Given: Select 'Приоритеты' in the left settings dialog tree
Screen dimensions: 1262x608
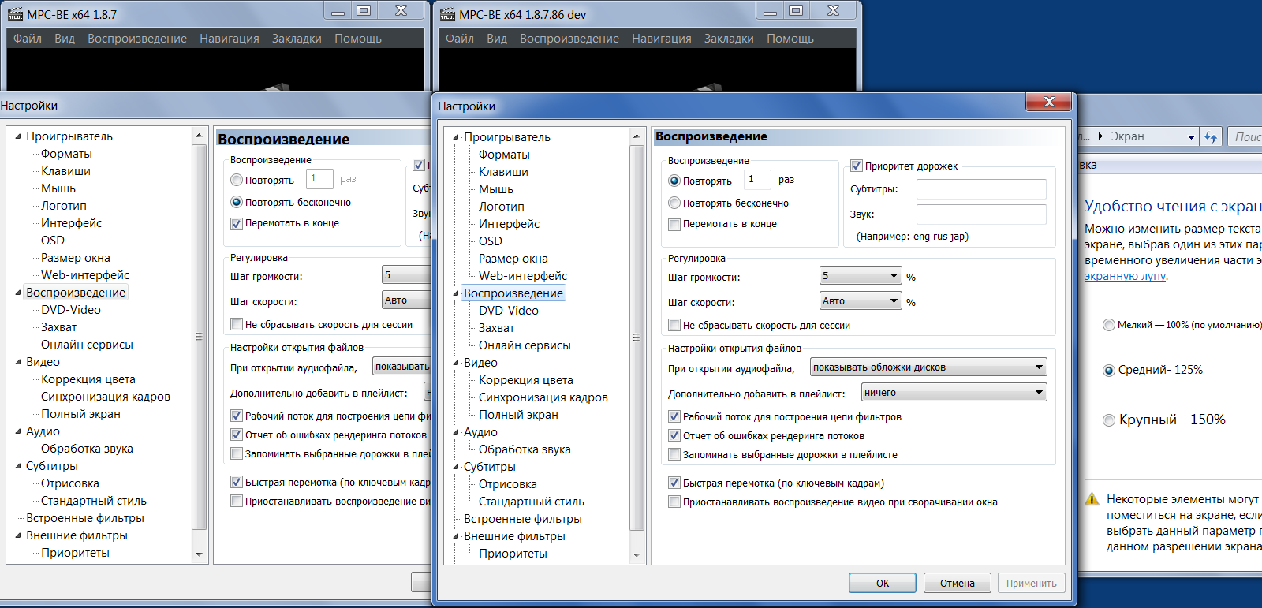Looking at the screenshot, I should pos(75,553).
